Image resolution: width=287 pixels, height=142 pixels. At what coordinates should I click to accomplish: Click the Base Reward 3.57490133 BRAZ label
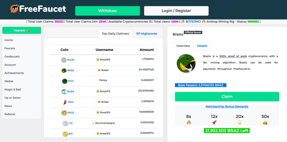coord(201,85)
